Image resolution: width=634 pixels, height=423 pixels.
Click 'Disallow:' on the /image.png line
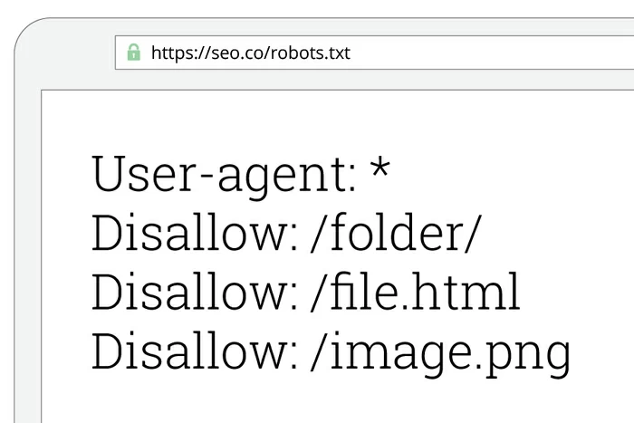pyautogui.click(x=195, y=351)
